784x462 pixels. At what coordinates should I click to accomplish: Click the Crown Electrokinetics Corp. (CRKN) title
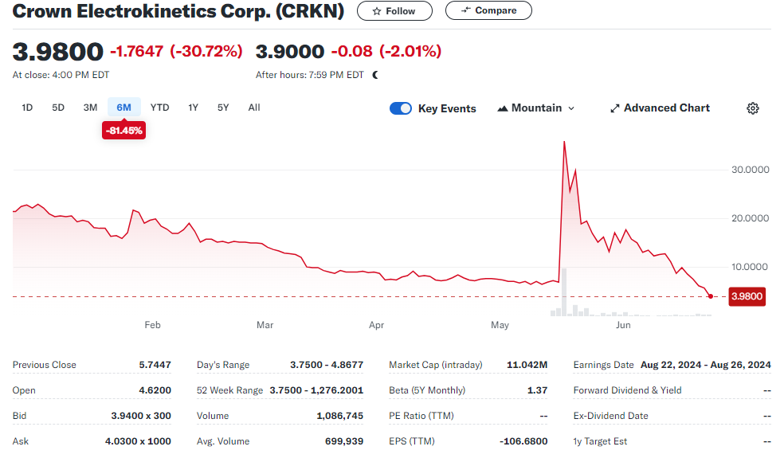(178, 11)
